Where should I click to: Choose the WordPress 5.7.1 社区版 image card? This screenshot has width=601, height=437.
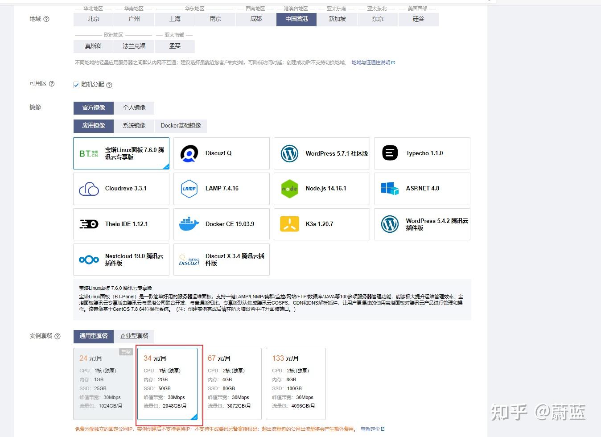[x=322, y=153]
